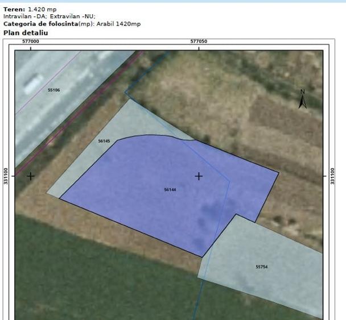
Task: Click the parcel label 56145
Action: pos(104,141)
